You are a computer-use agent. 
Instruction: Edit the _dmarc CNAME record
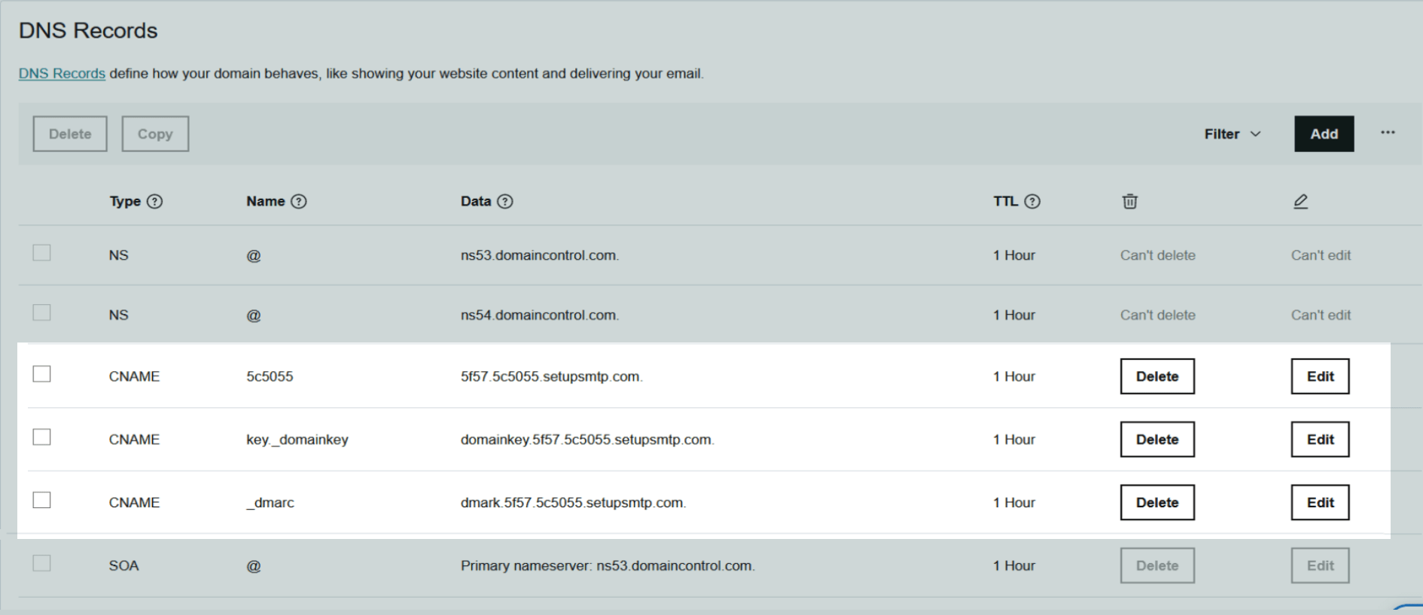[x=1320, y=503]
